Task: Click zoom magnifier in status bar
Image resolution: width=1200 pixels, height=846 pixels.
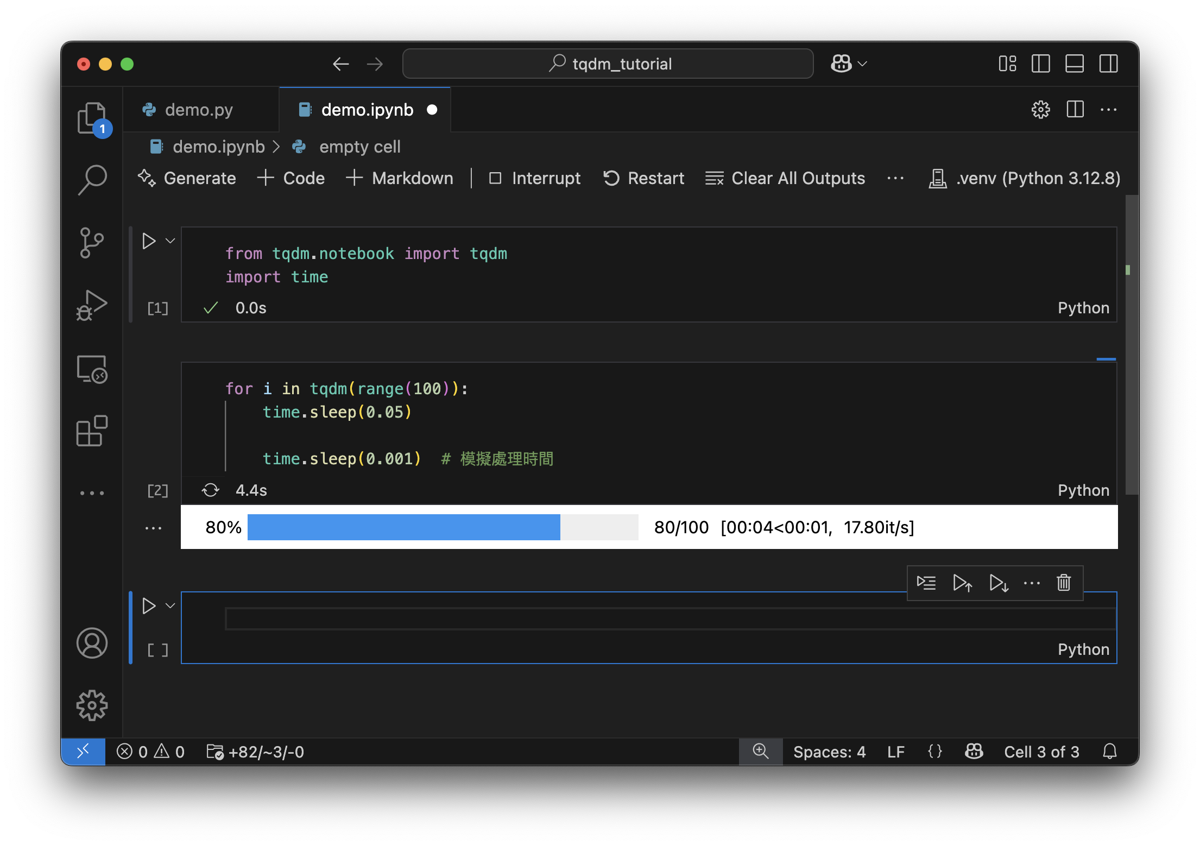Action: pyautogui.click(x=761, y=752)
